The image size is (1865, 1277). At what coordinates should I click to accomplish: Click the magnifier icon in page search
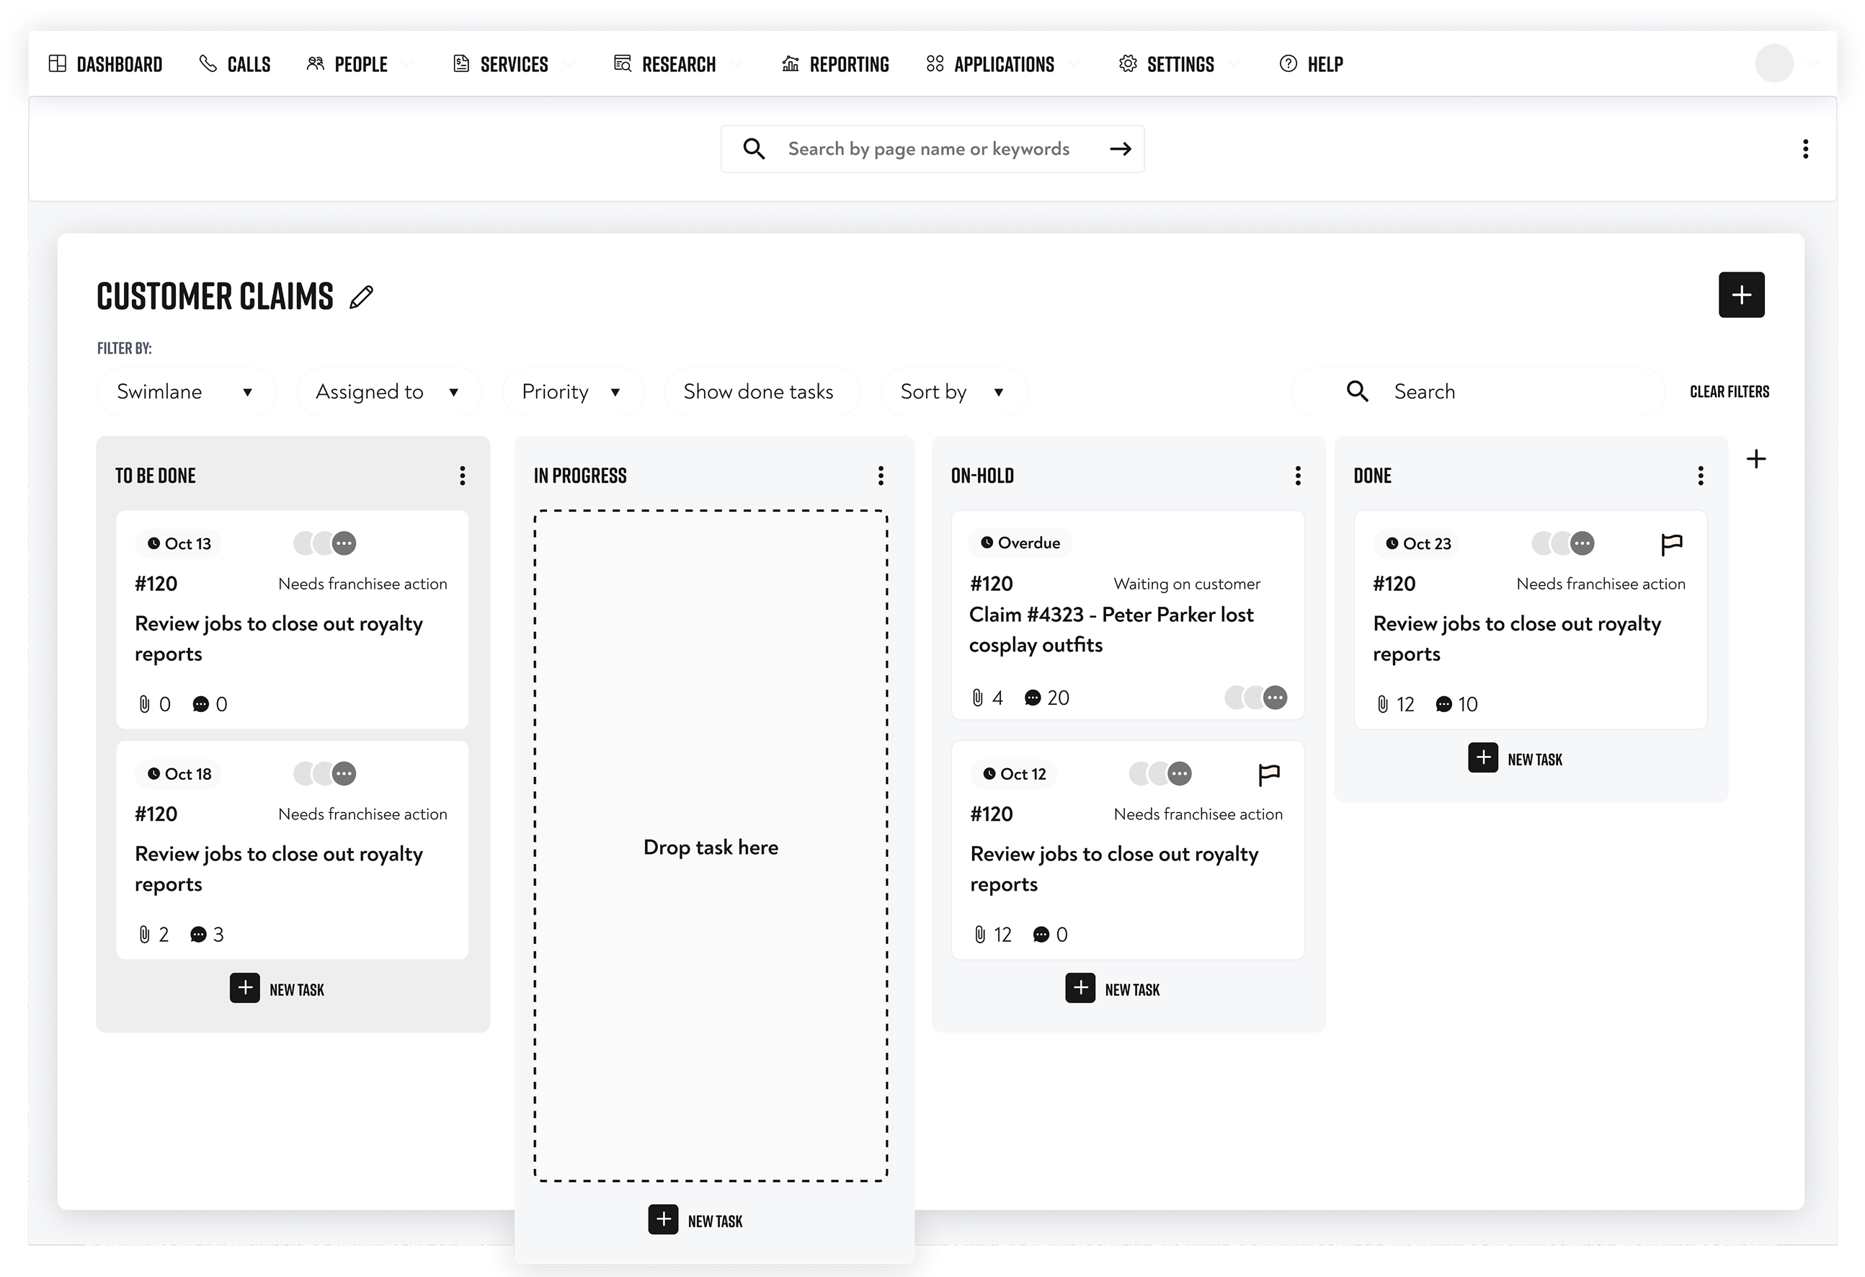[x=754, y=148]
